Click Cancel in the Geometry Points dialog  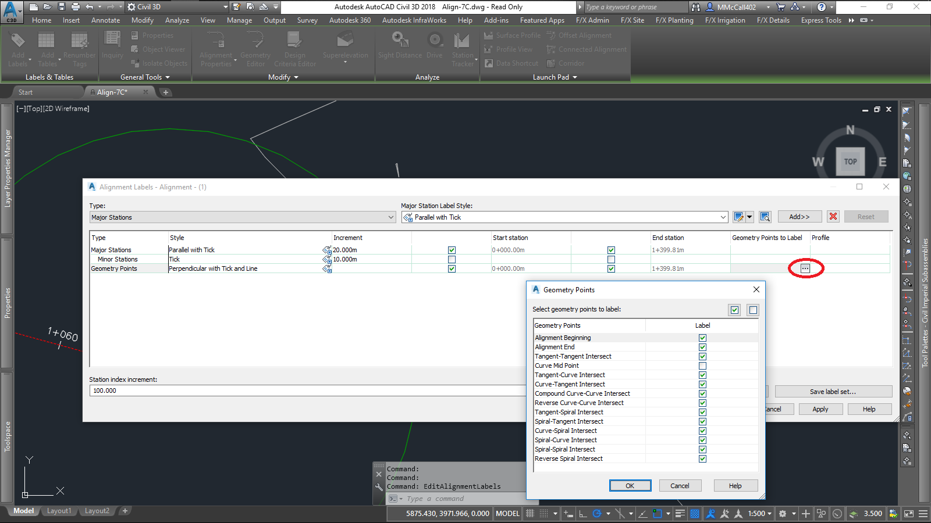coord(680,486)
